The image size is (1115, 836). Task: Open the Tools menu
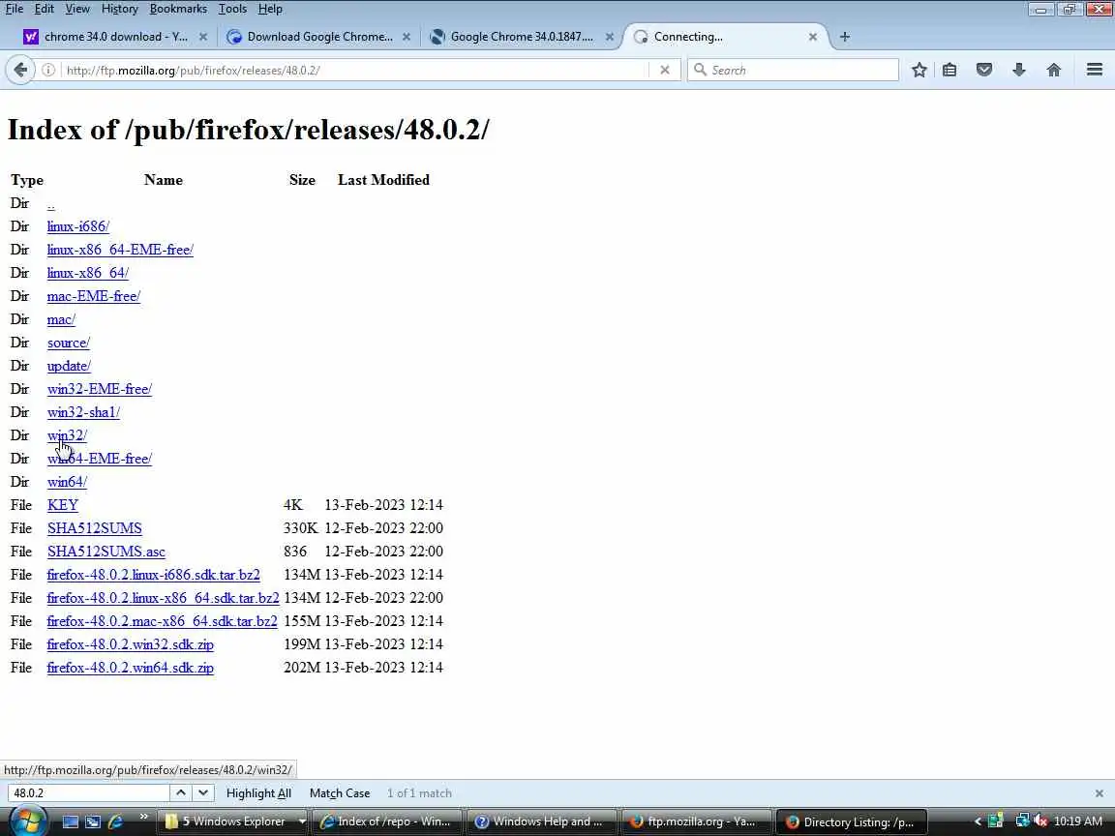tap(232, 9)
